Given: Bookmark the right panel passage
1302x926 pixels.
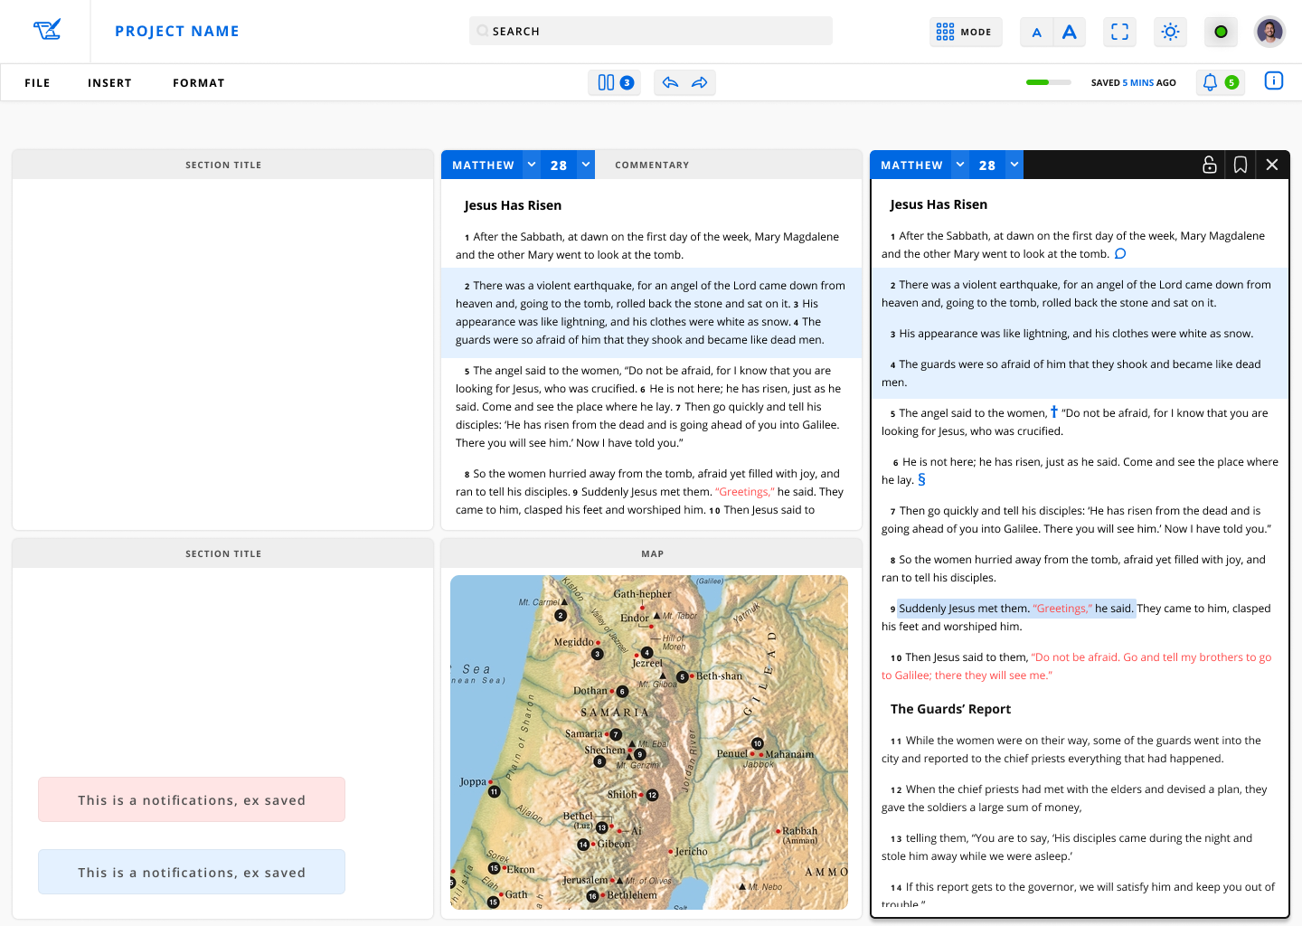Looking at the screenshot, I should click(1241, 165).
